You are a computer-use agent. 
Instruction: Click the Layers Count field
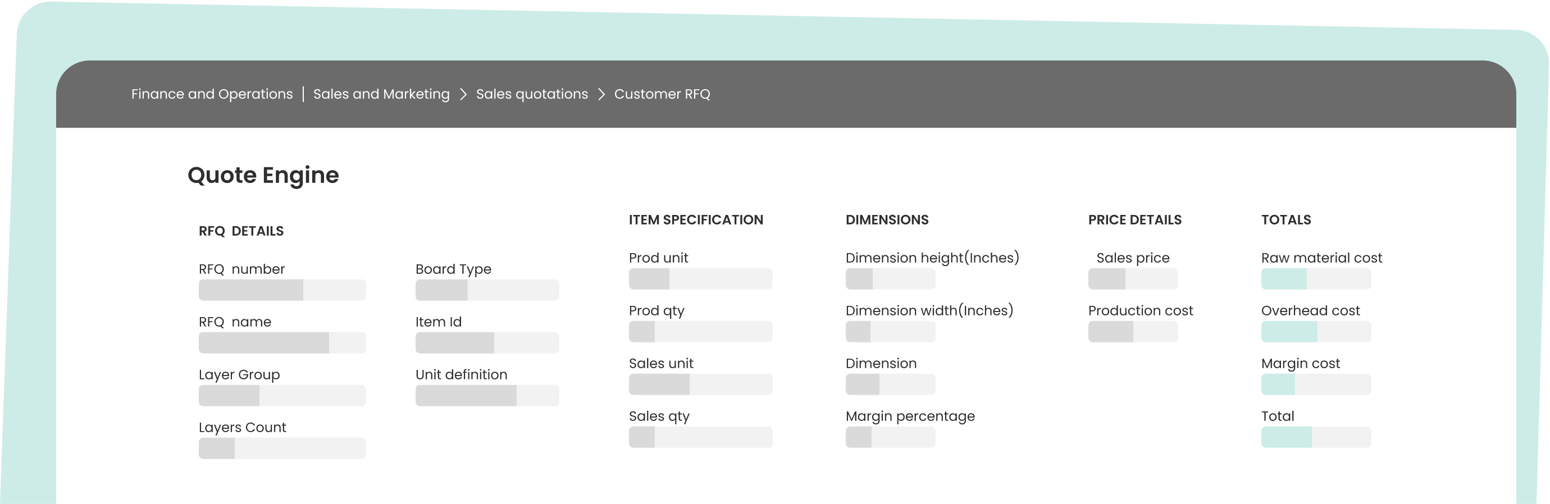click(281, 448)
